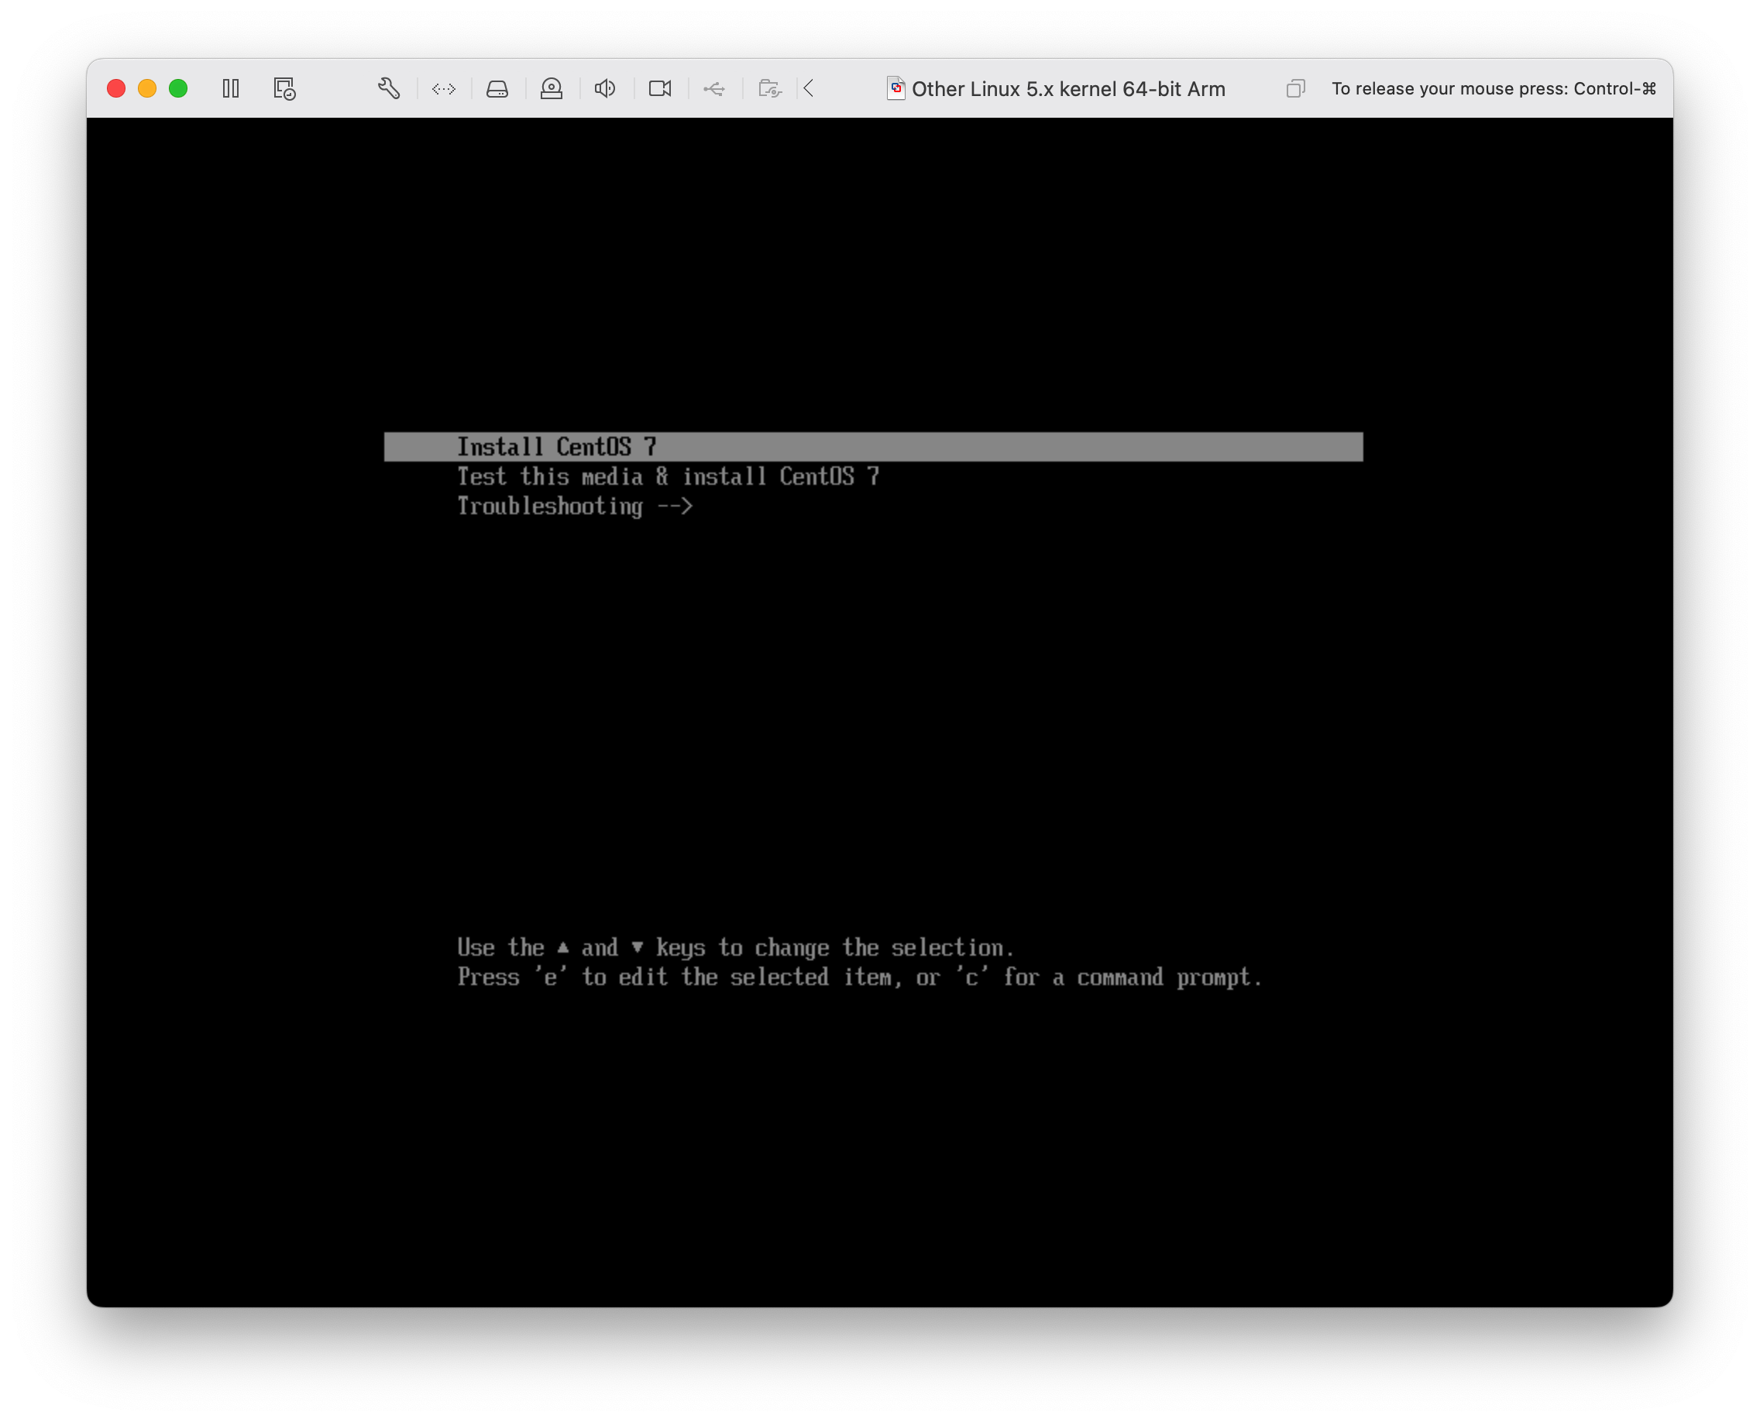Screen dimensions: 1760x1422
Task: Click the sound speaker icon
Action: (606, 88)
